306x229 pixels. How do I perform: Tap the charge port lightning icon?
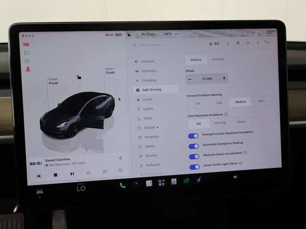tap(119, 99)
